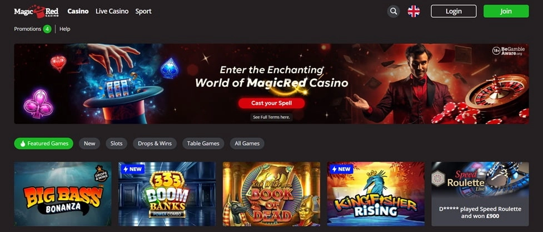This screenshot has width=543, height=232.
Task: Click the green Join button
Action: (x=506, y=11)
